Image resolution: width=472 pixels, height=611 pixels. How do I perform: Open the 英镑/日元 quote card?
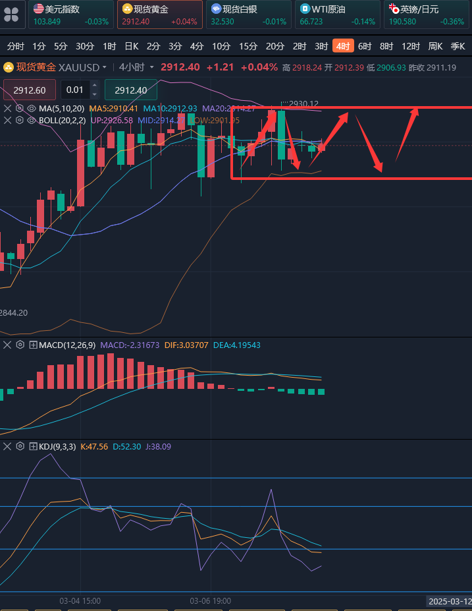pos(427,15)
